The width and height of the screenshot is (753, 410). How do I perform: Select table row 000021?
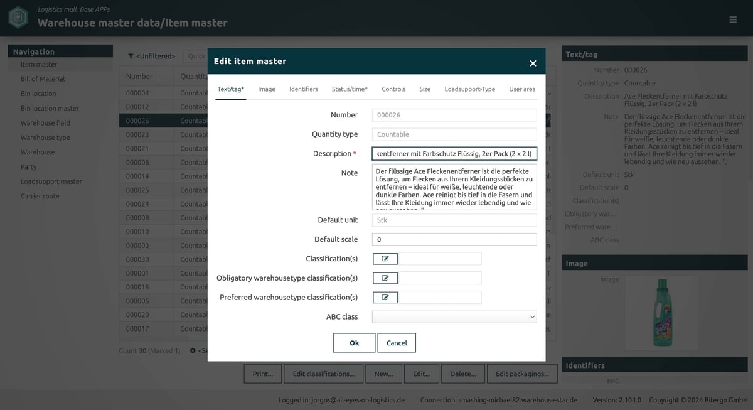click(163, 148)
